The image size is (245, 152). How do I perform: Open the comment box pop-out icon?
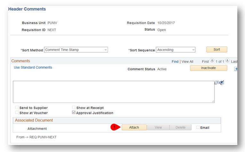click(x=217, y=83)
